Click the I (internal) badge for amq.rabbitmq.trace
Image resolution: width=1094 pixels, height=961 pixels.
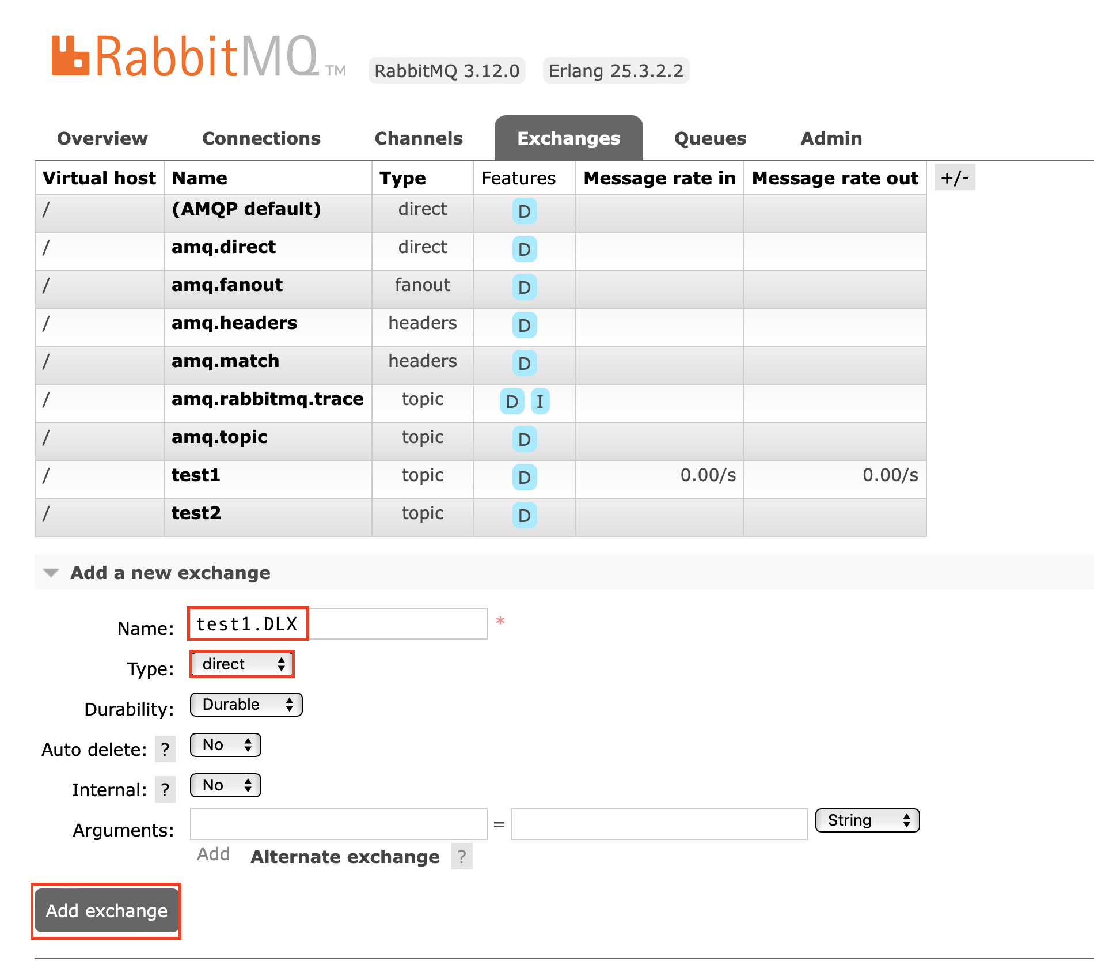coord(540,402)
